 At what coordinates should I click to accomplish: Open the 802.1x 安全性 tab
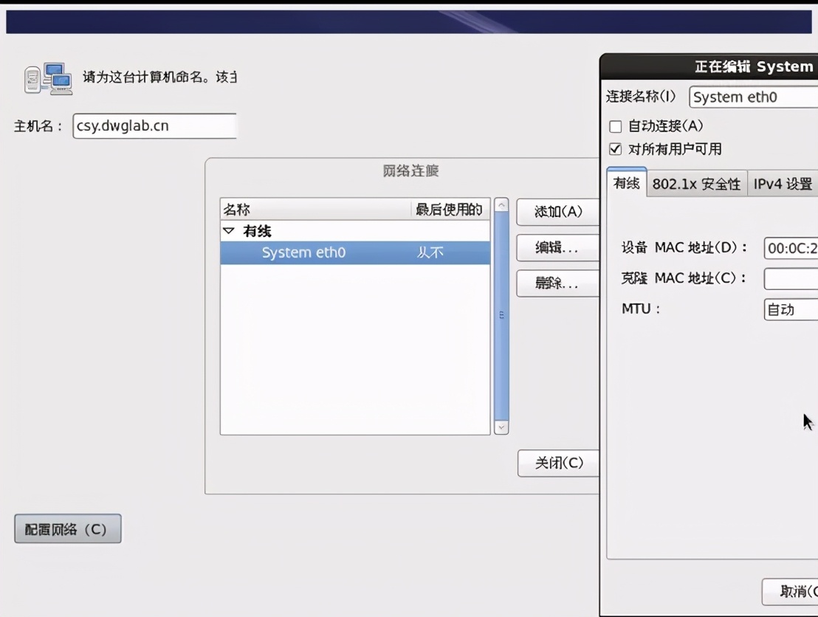click(696, 184)
